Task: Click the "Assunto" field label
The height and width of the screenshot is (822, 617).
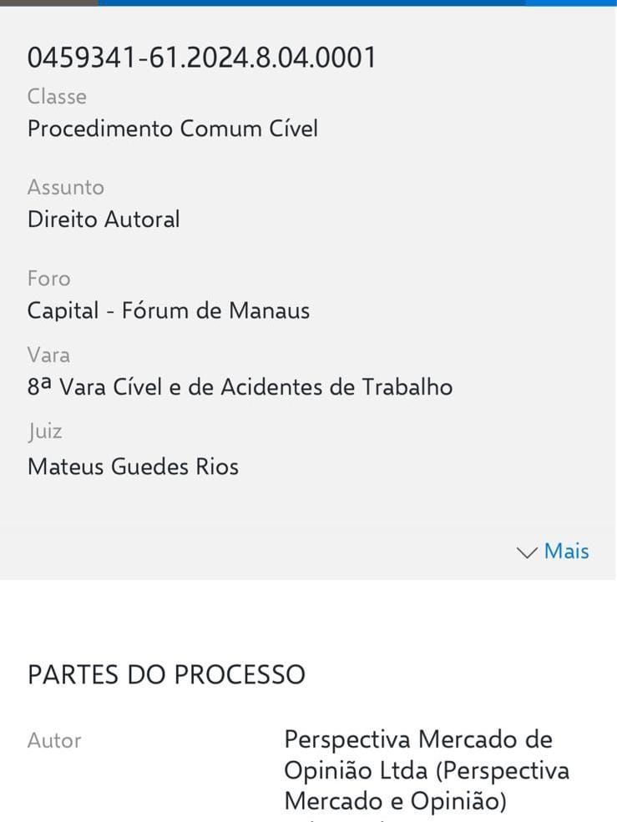Action: 66,187
